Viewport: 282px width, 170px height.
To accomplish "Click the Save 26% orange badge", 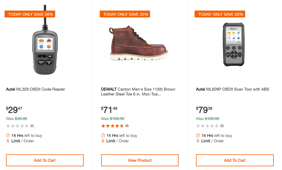I will tap(30, 14).
